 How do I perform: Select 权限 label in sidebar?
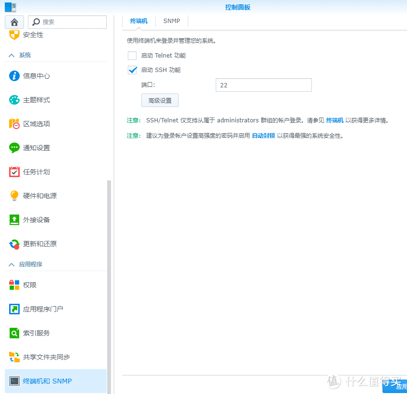tap(30, 285)
